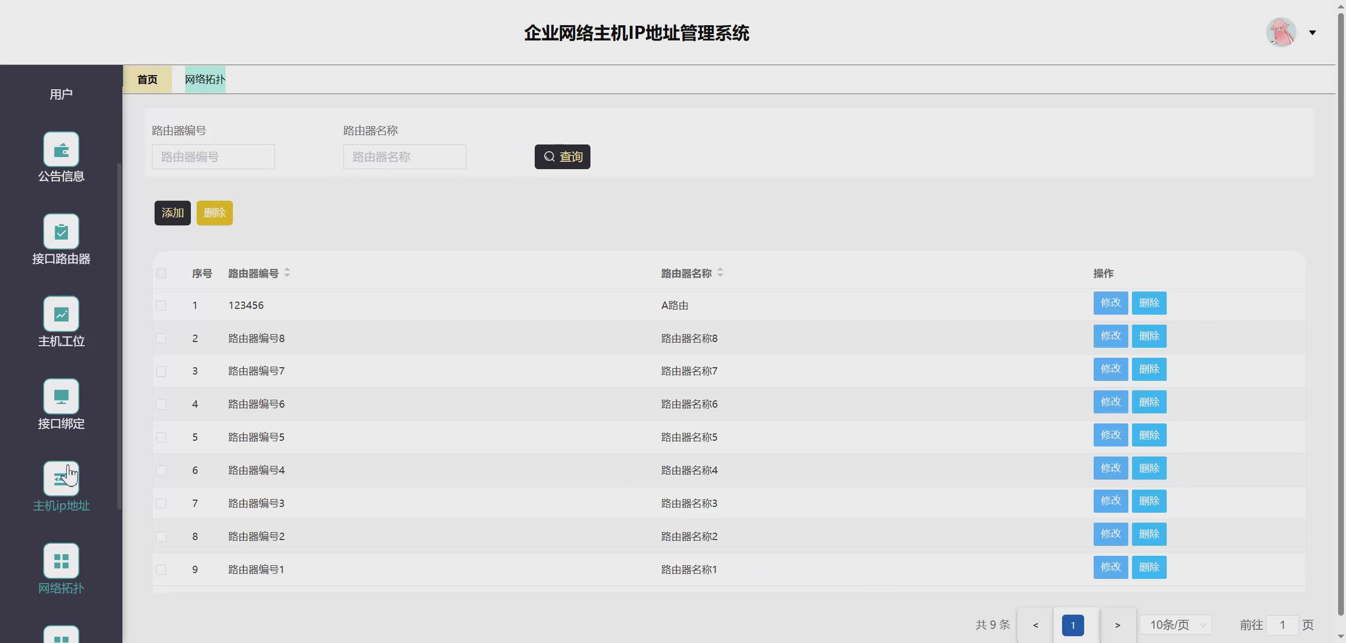Image resolution: width=1346 pixels, height=643 pixels.
Task: Click 删除 for 路由器名称1 row
Action: pyautogui.click(x=1149, y=567)
